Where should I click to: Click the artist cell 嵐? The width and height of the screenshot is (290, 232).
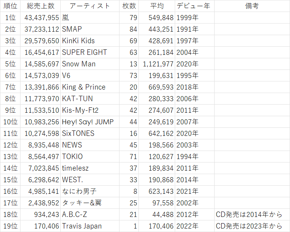pos(90,17)
